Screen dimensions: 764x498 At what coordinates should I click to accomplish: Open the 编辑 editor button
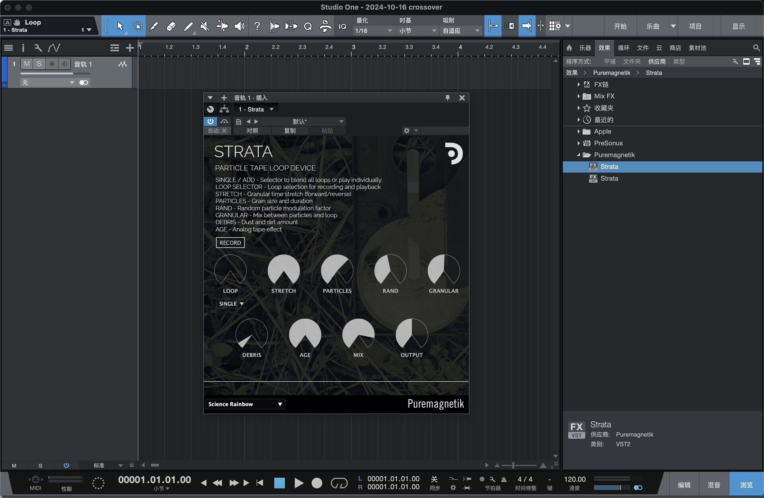[684, 485]
